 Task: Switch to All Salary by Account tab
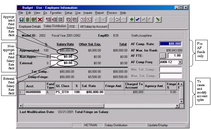(94, 27)
